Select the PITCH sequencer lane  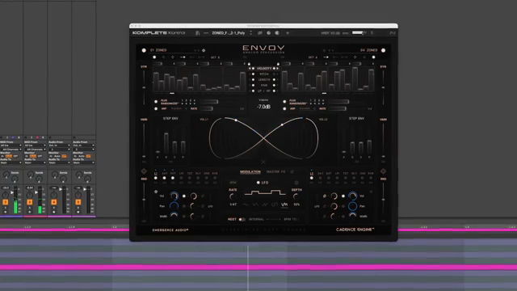(x=264, y=74)
